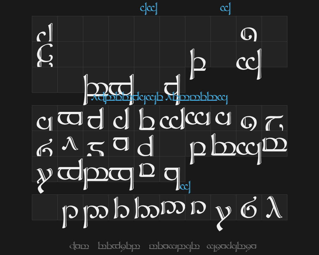Click the large lambda glyph ending the bottom row
Screen dimensions: 319x255
pyautogui.click(x=274, y=207)
